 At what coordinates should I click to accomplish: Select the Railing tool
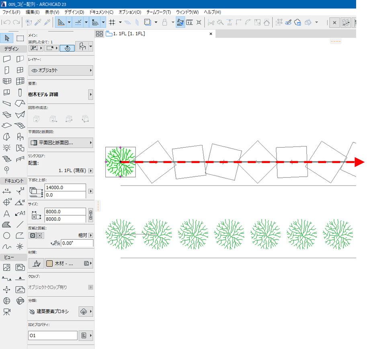(x=20, y=159)
